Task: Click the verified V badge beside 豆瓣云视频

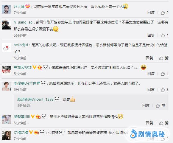Action: 35,67
